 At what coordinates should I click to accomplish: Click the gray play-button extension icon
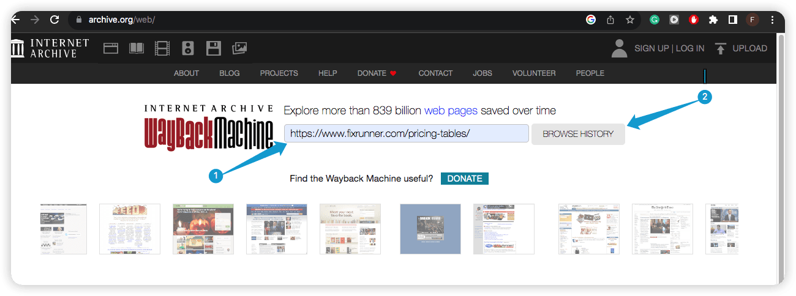pyautogui.click(x=674, y=20)
